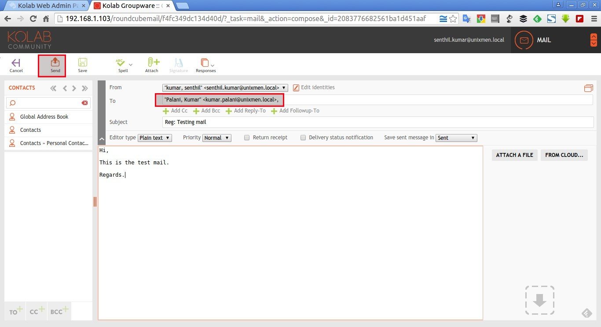Click the Feedly extension icon

click(537, 19)
